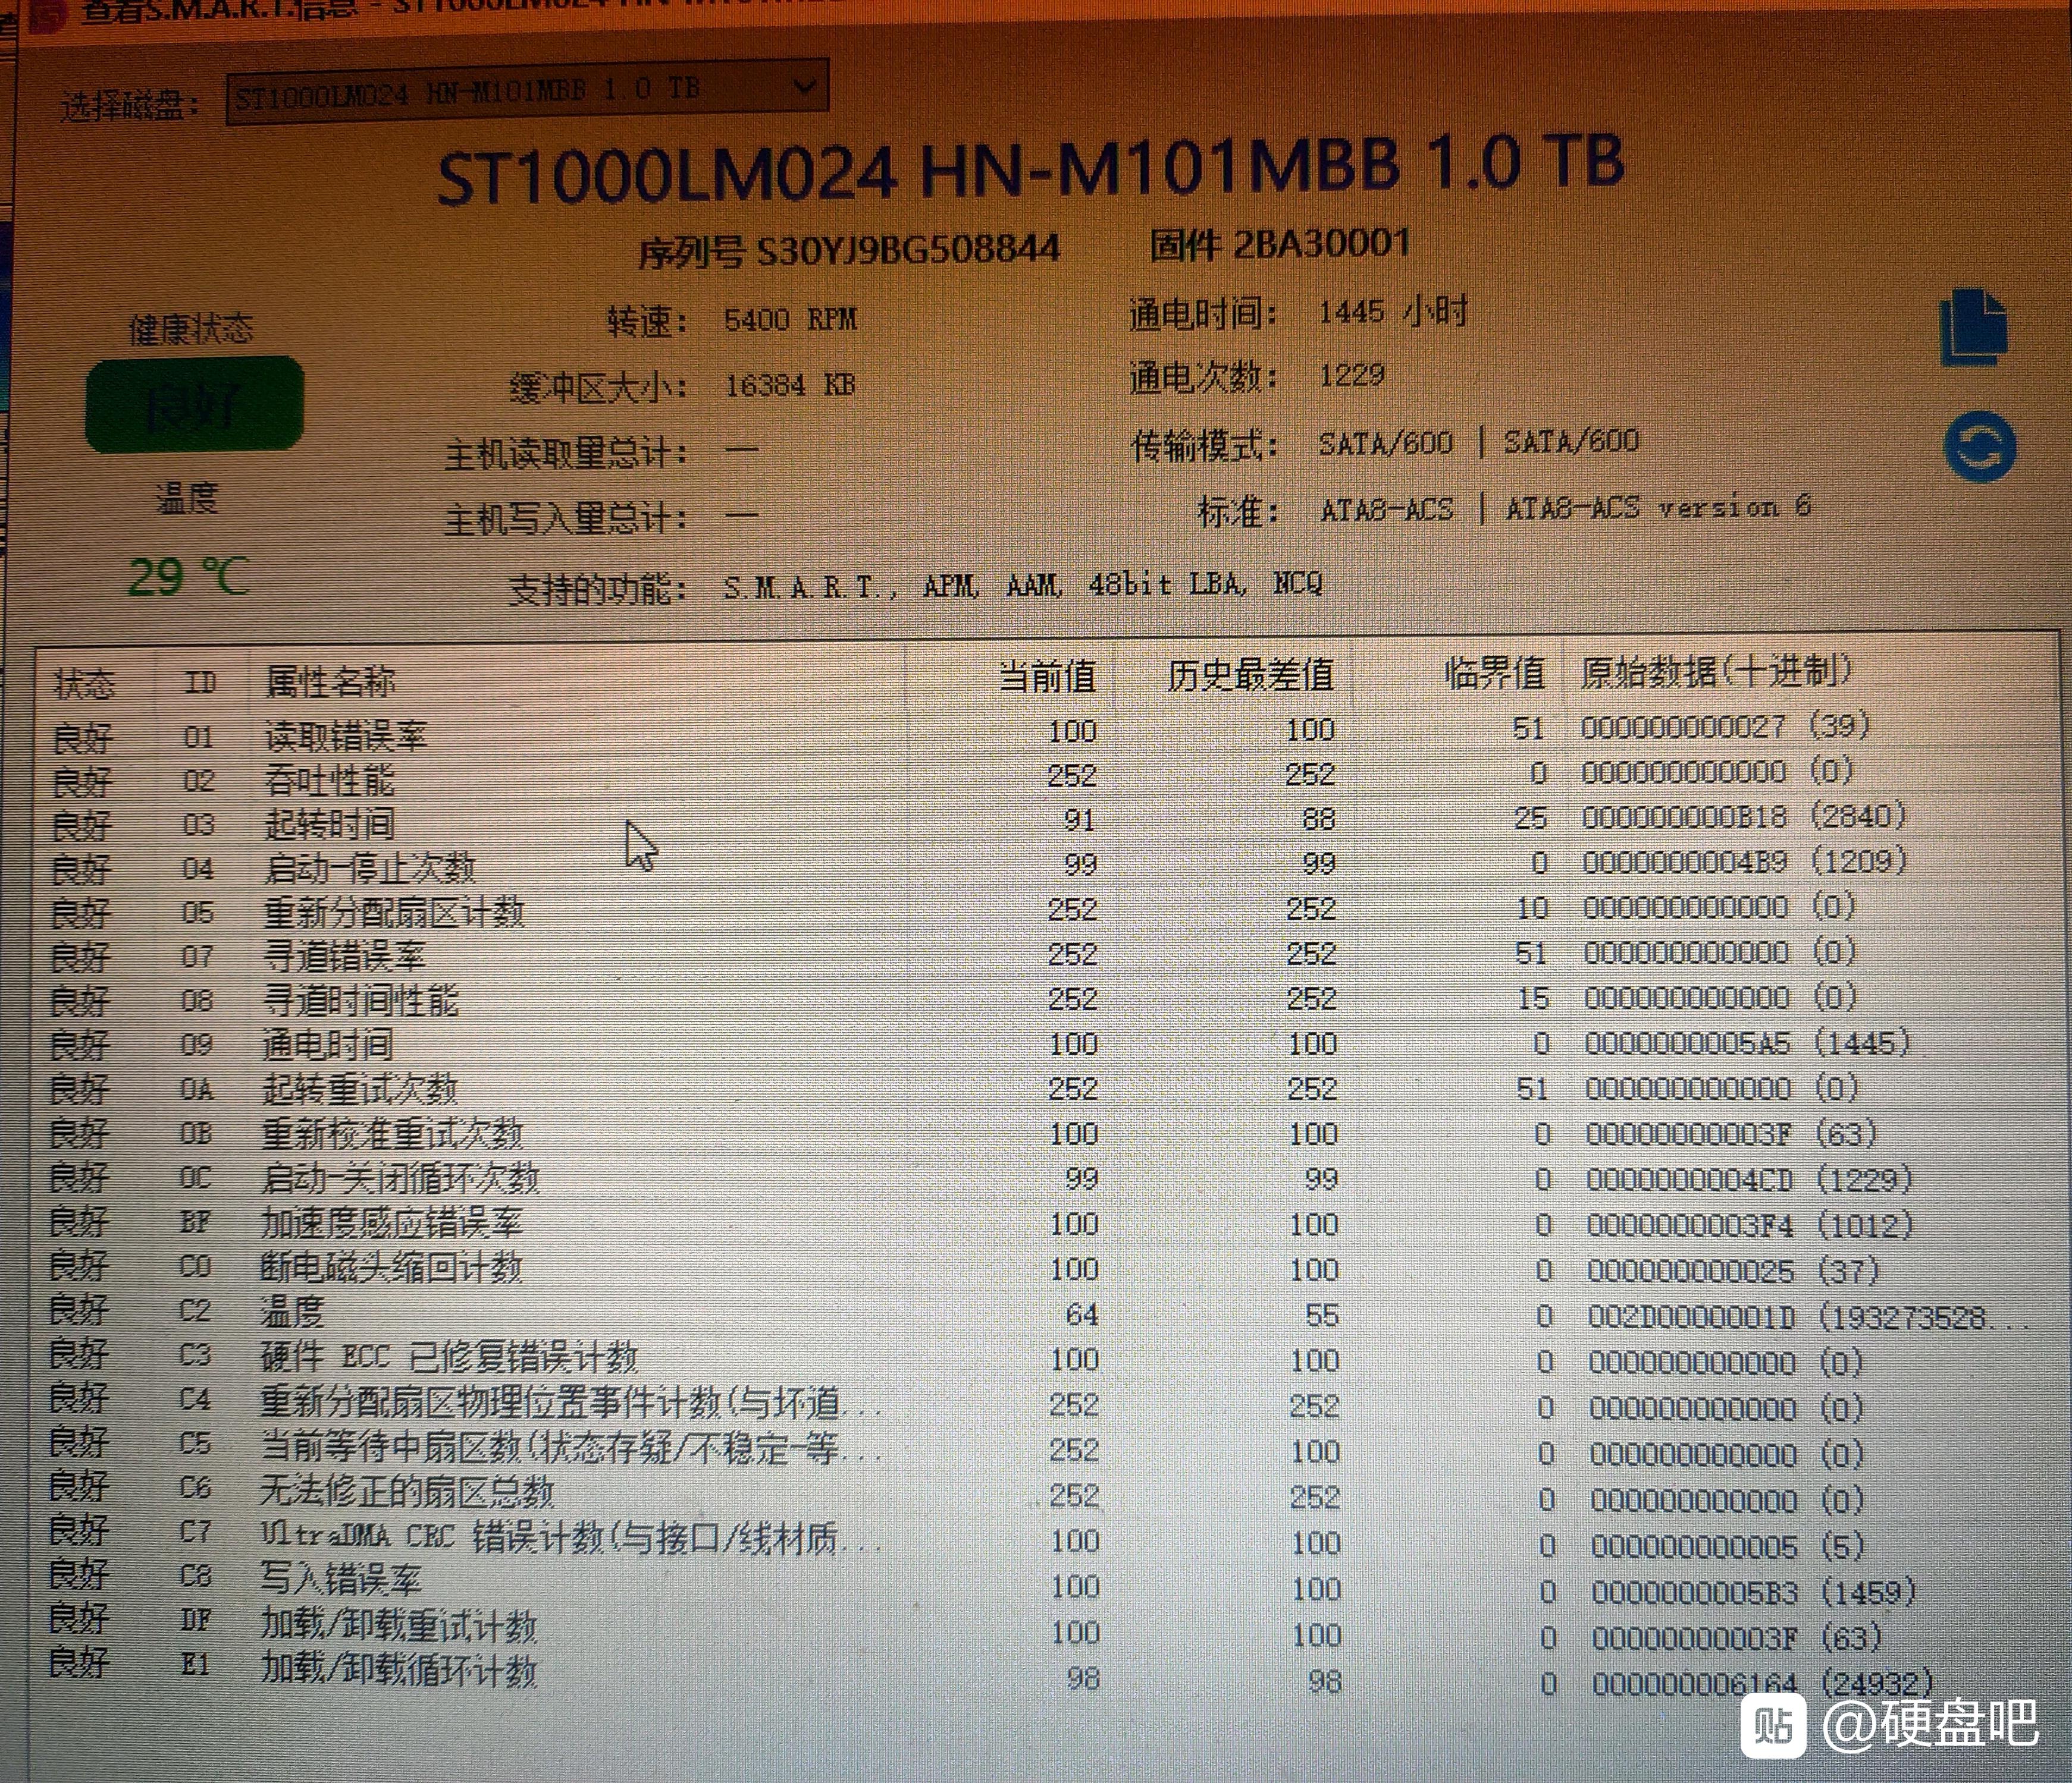
Task: Click the copy information icon
Action: tap(1973, 328)
